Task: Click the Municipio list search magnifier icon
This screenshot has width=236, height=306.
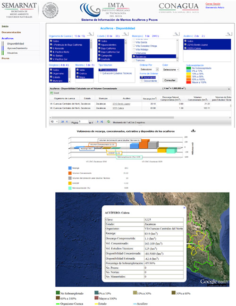Action: click(x=176, y=34)
